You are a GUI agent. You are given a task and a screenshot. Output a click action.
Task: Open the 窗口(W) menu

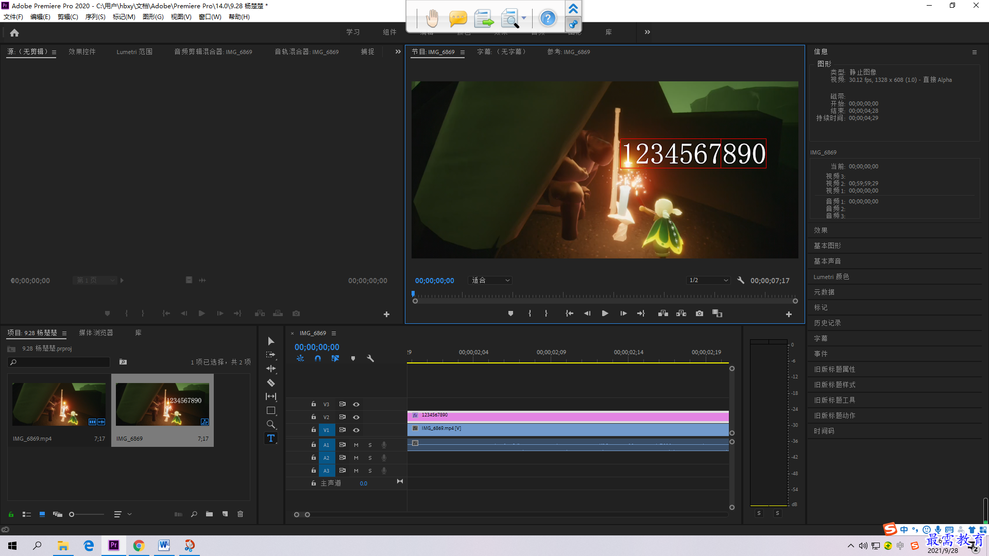tap(210, 17)
